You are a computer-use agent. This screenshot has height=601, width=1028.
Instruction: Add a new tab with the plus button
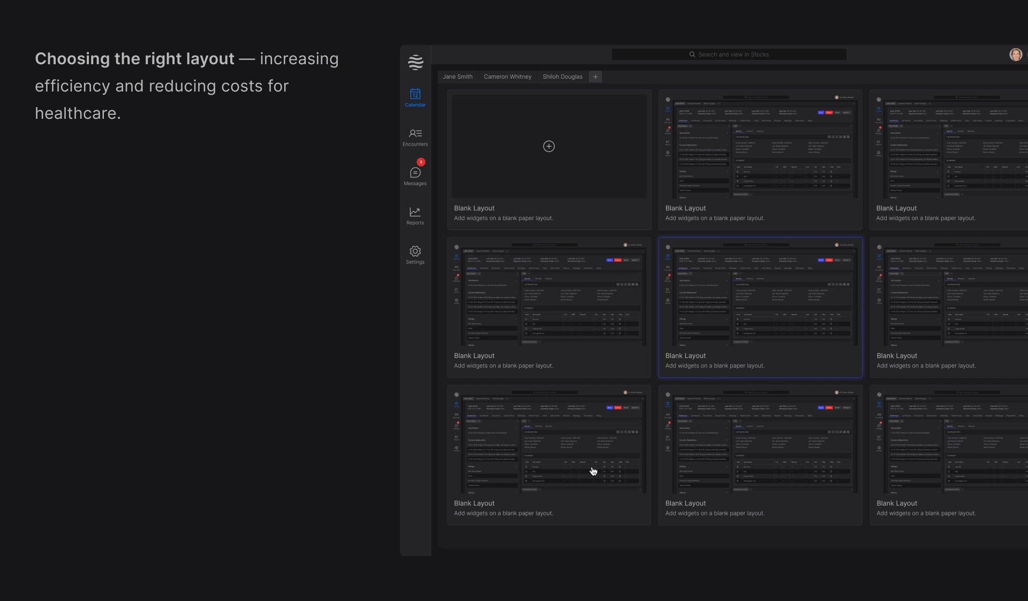click(x=595, y=77)
